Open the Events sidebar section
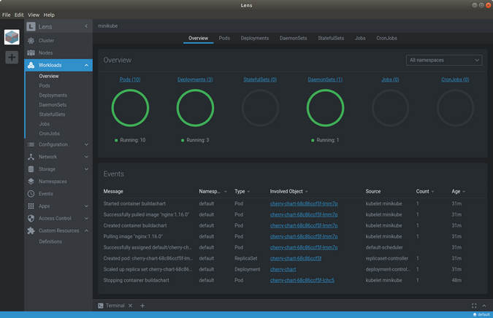 (45, 194)
